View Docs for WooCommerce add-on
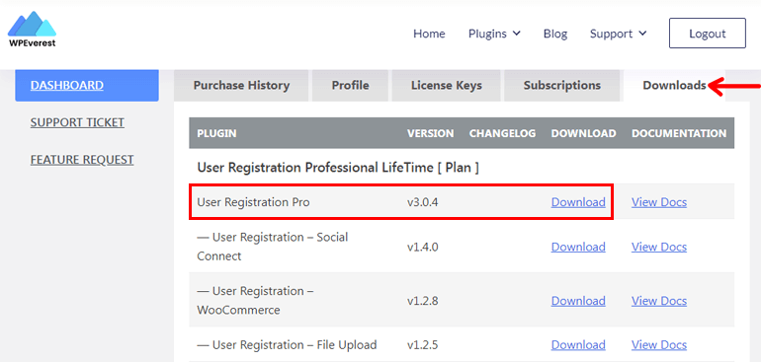The width and height of the screenshot is (761, 362). (x=659, y=301)
